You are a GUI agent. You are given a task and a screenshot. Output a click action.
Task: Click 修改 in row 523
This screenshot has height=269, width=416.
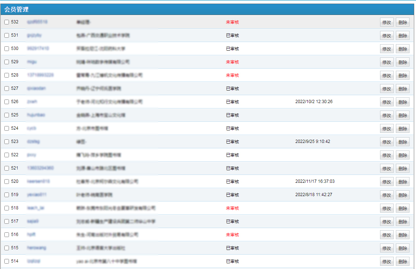[387, 142]
